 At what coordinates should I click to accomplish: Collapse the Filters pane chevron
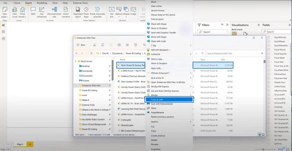(227, 24)
